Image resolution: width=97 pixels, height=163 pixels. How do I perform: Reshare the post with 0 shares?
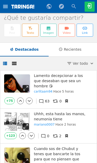[x=57, y=101]
